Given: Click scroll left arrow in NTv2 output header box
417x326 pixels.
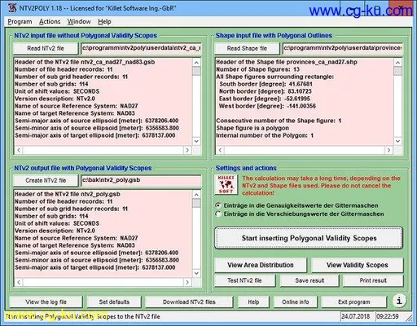Looking at the screenshot, I should [x=19, y=282].
